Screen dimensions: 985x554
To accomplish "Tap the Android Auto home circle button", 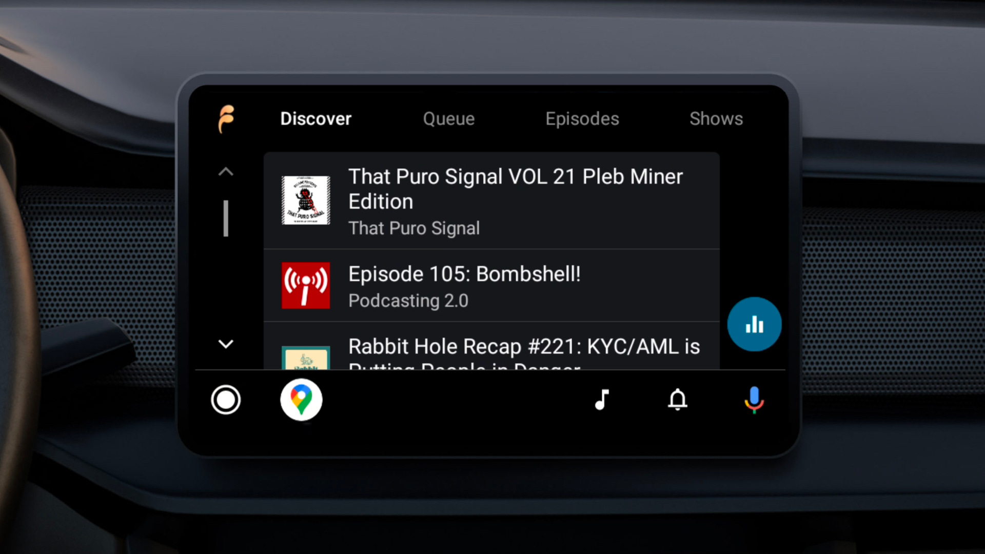I will point(226,400).
